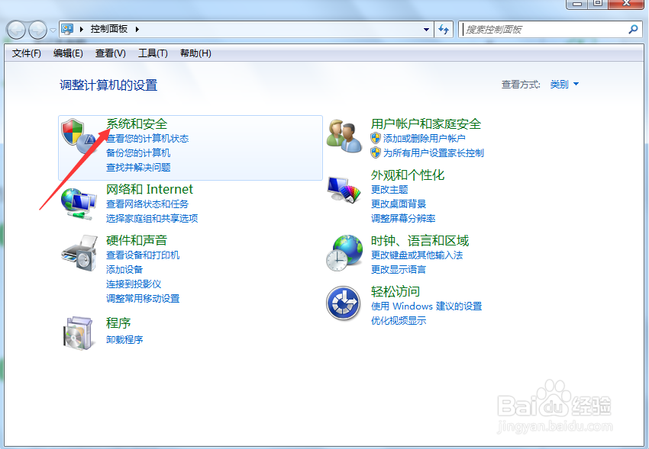
Task: Click 优化视频显示 link
Action: (399, 320)
